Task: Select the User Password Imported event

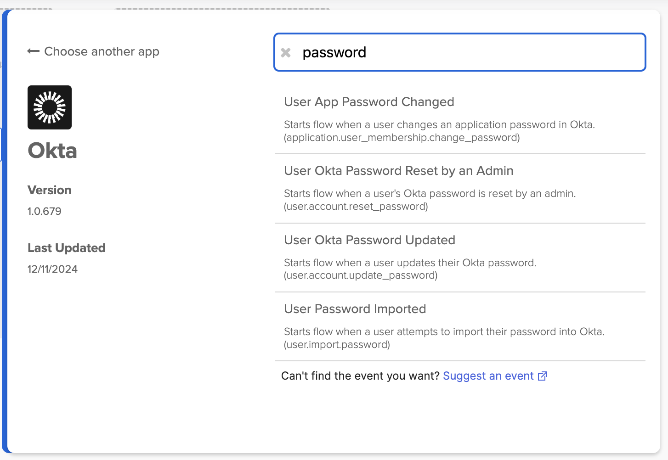Action: [x=355, y=309]
